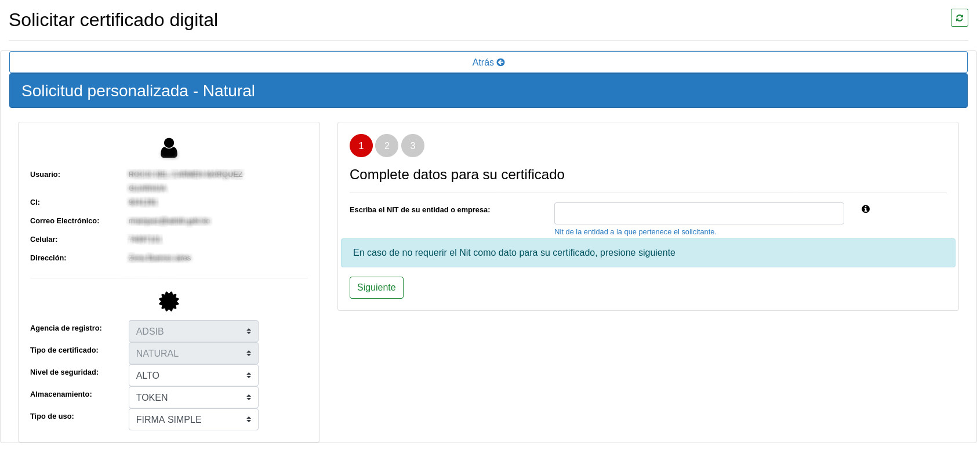This screenshot has width=977, height=475.
Task: Expand Tipo de uso FIRMA SIMPLE dropdown
Action: (193, 419)
